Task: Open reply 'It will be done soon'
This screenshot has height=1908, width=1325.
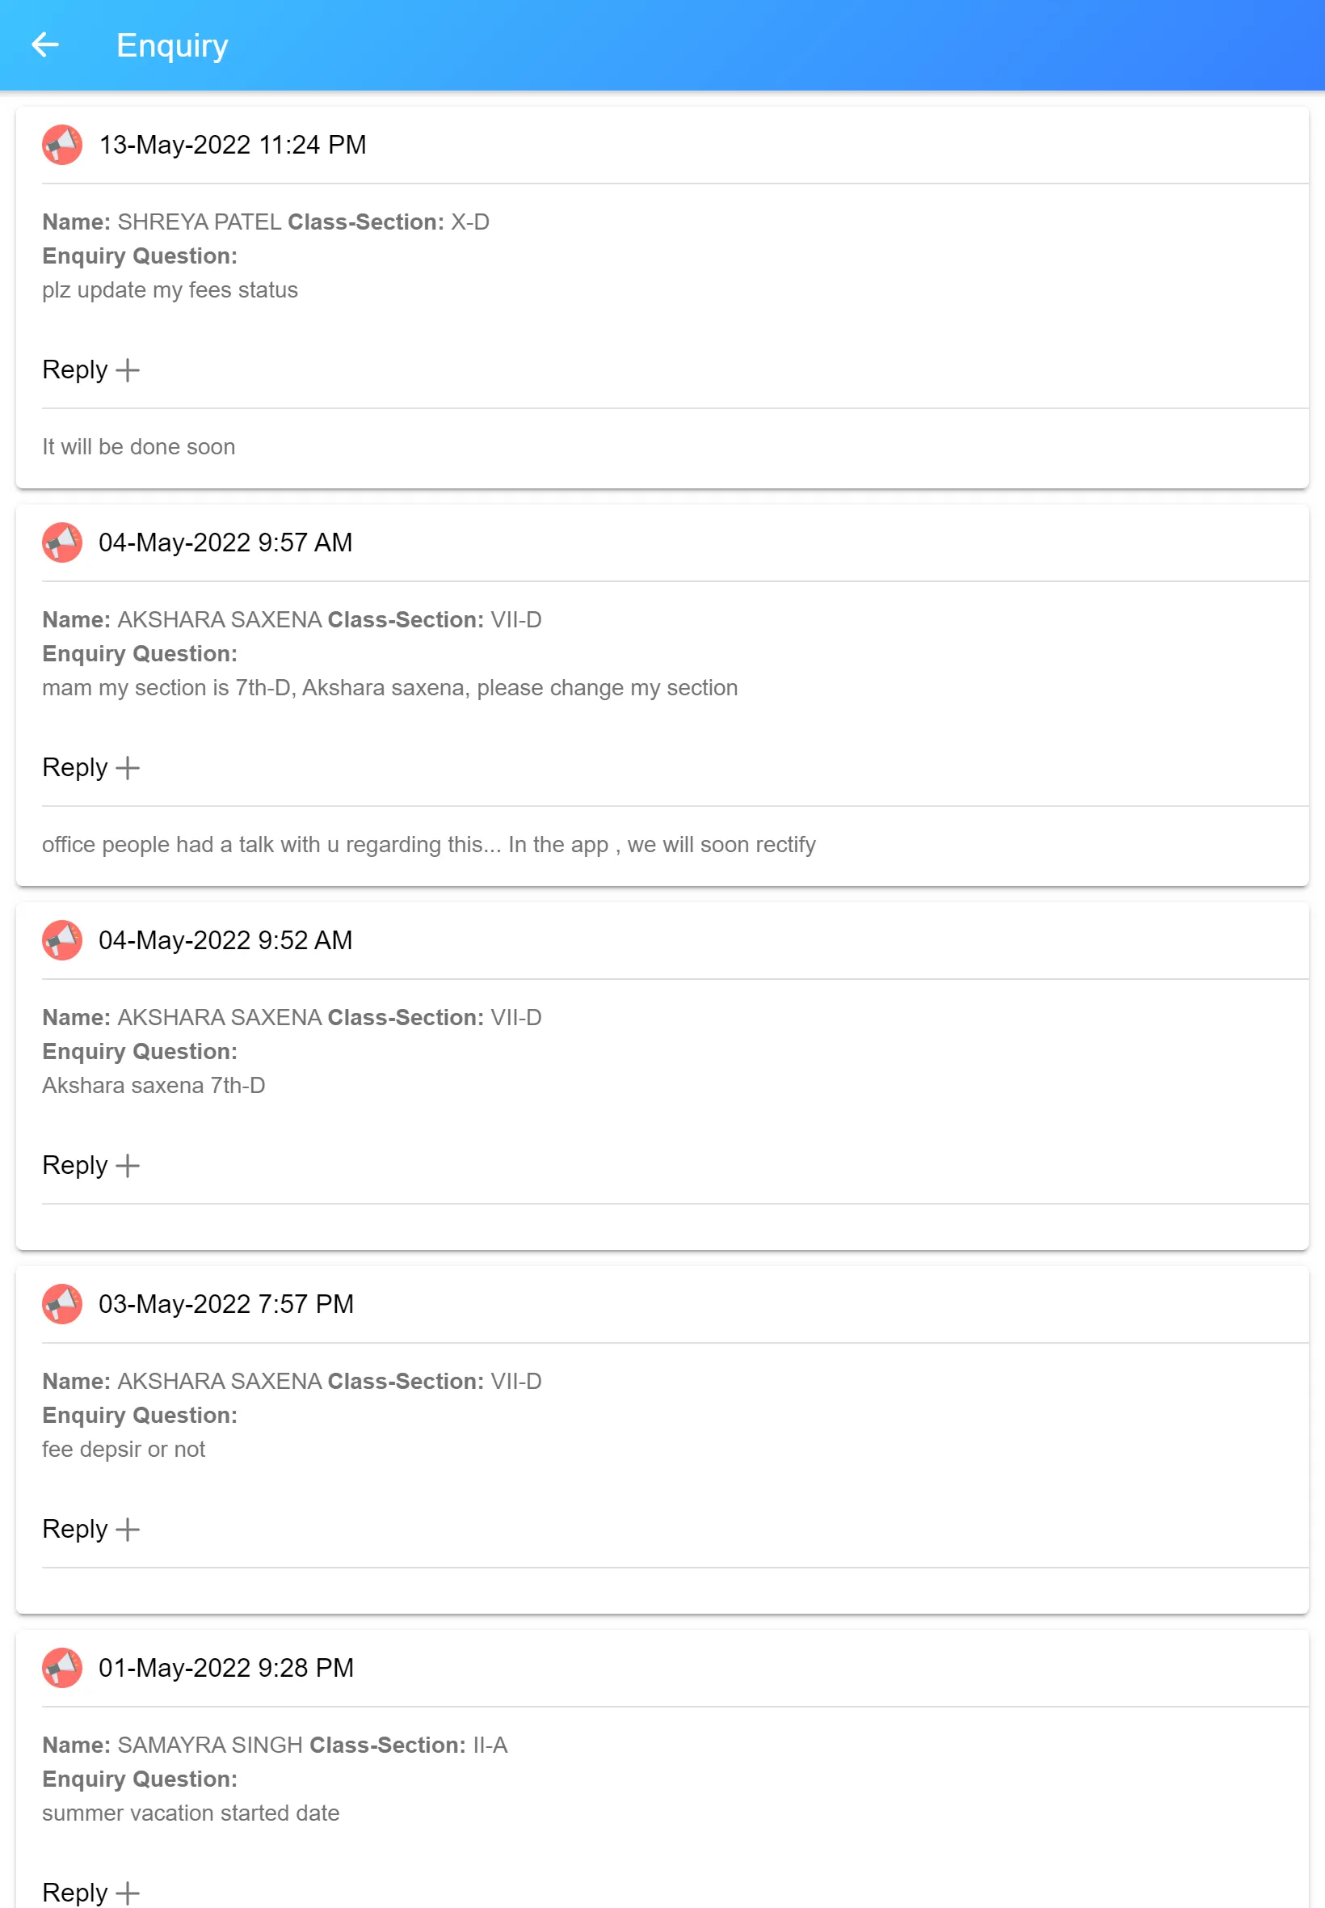Action: (x=139, y=447)
